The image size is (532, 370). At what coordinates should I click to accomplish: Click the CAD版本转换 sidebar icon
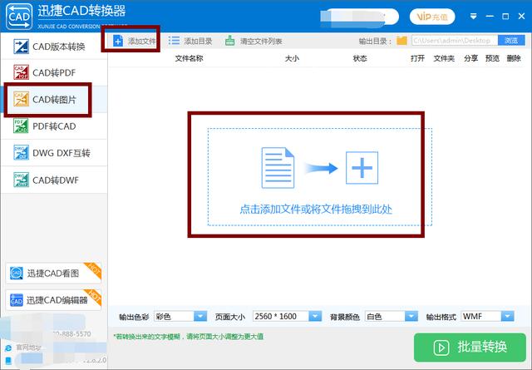pos(21,47)
